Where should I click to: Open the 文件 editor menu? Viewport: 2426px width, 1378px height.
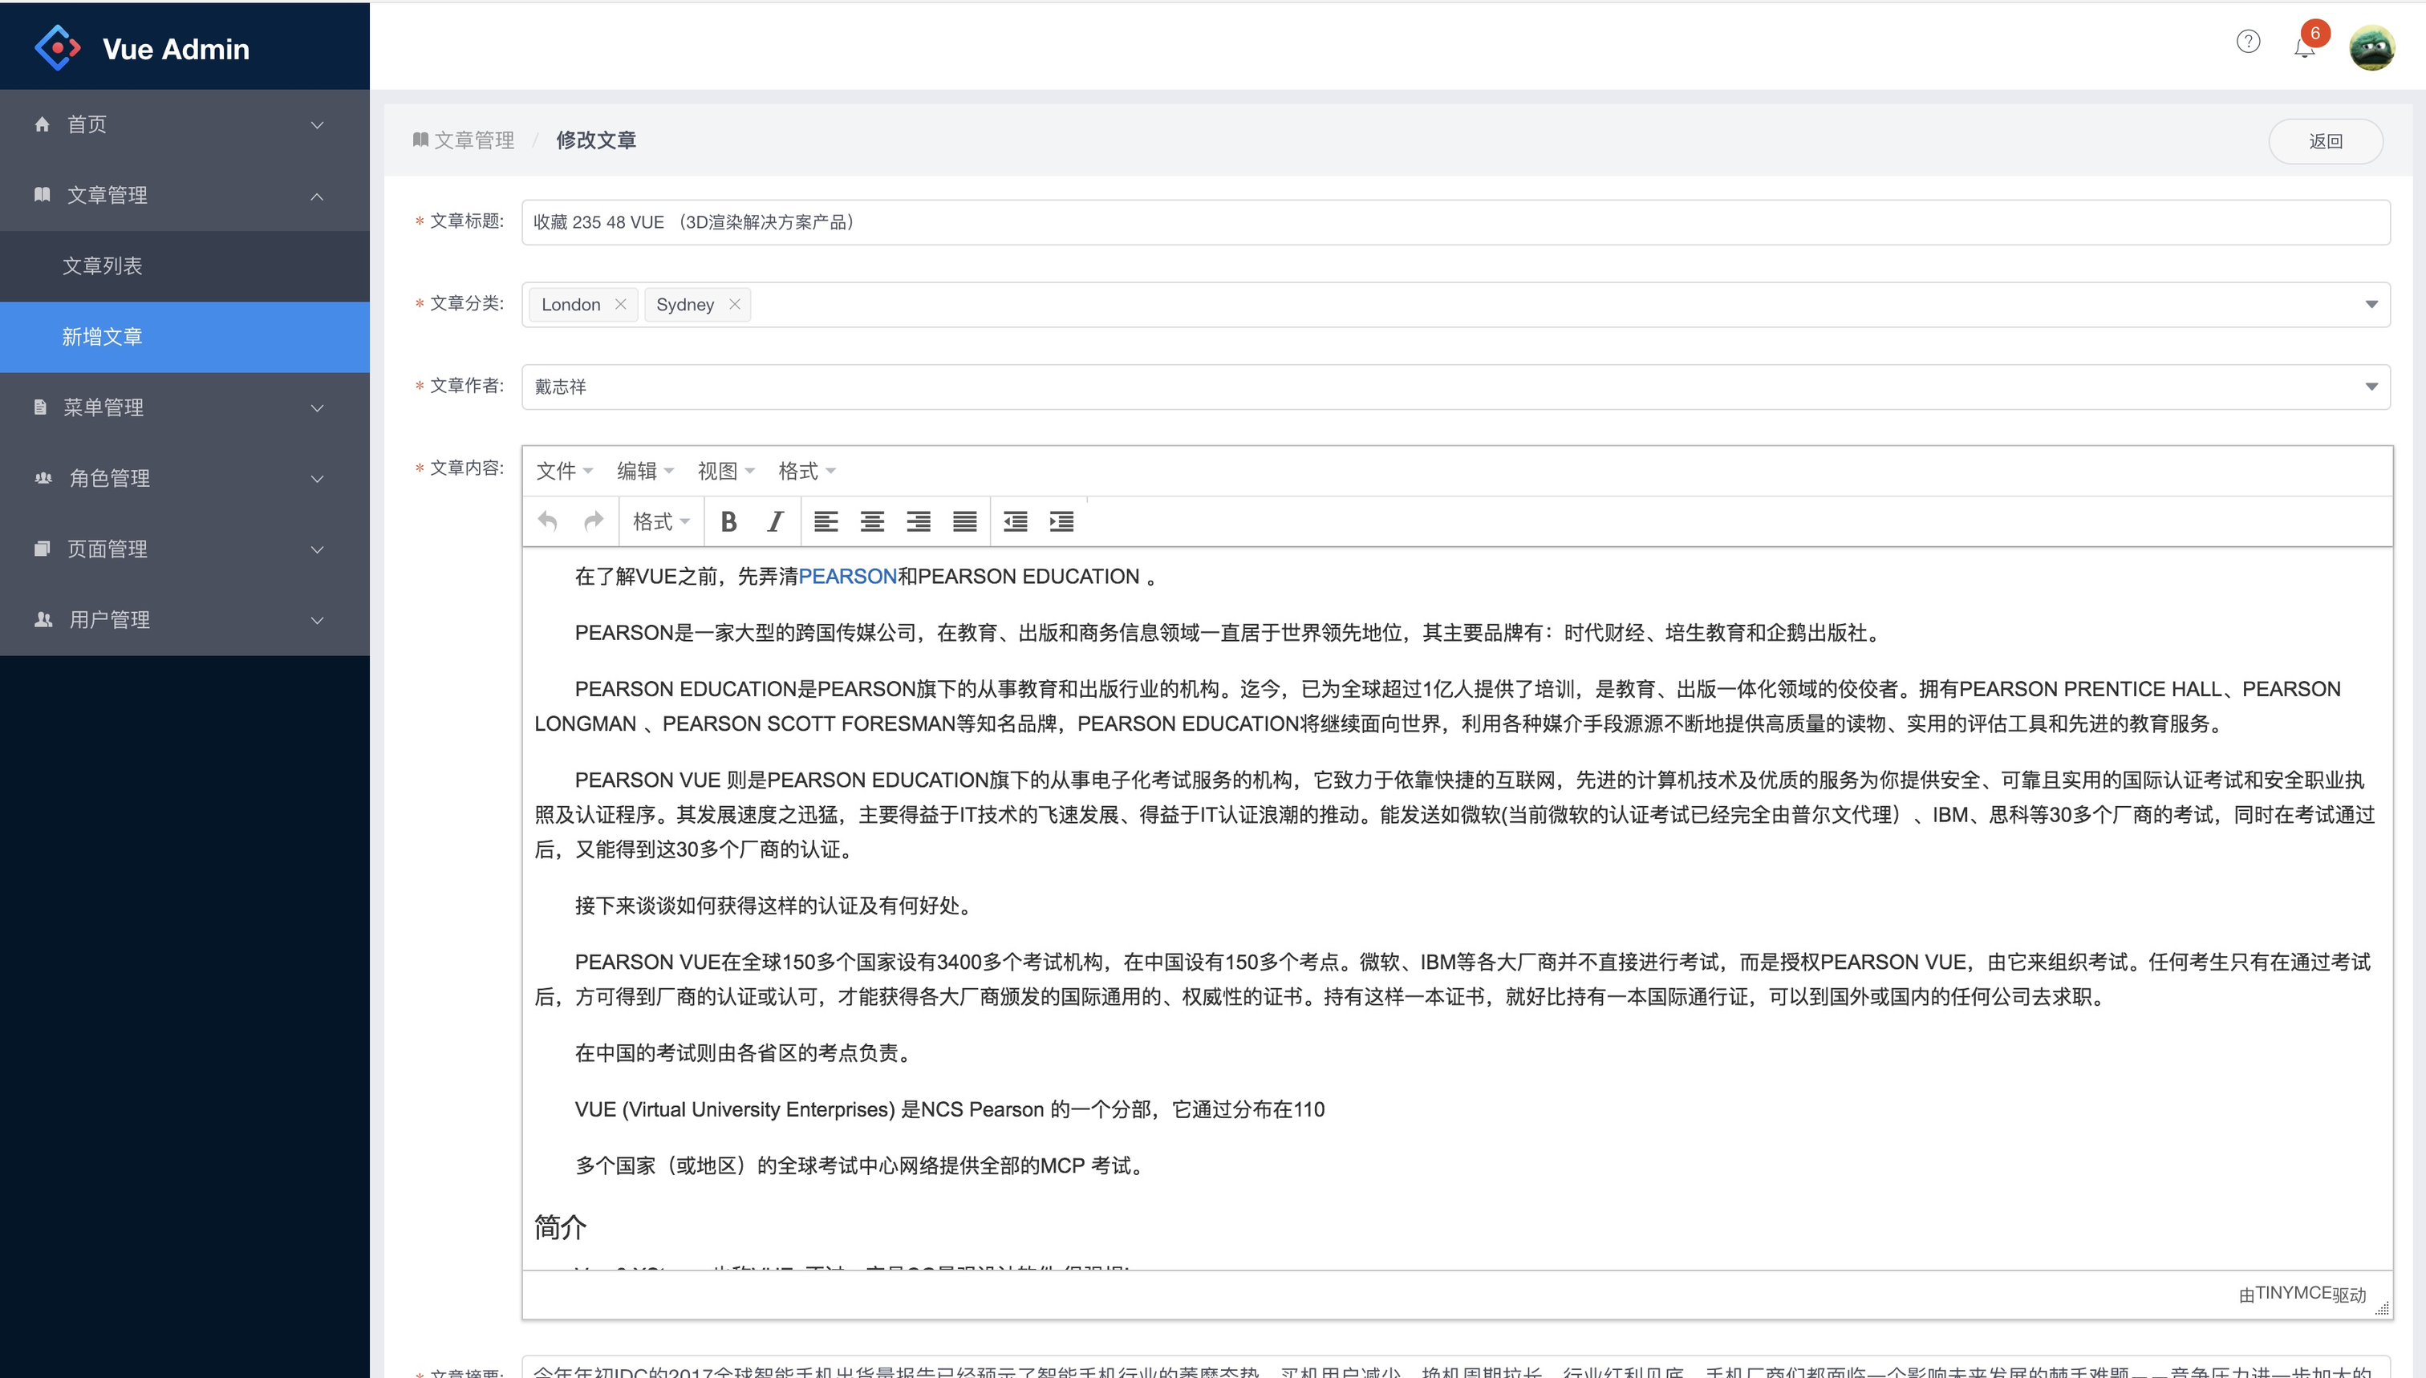[x=564, y=470]
